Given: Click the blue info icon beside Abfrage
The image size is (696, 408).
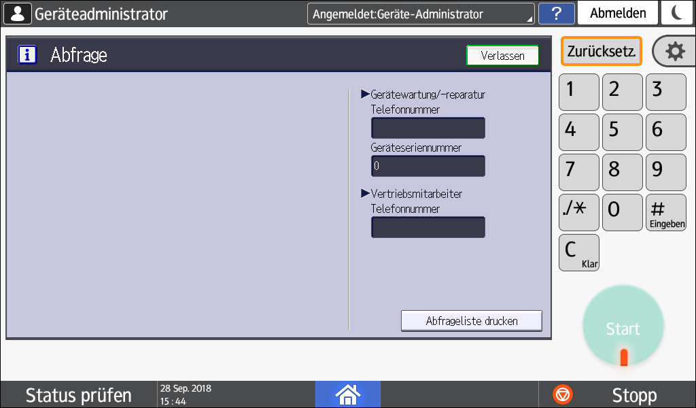Looking at the screenshot, I should click(27, 55).
